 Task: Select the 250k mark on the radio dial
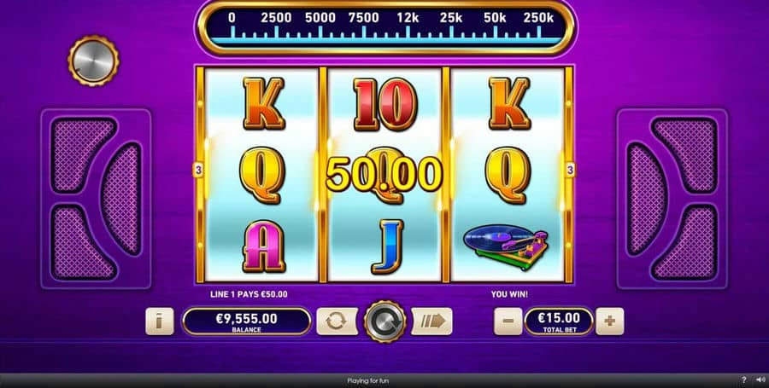coord(538,18)
